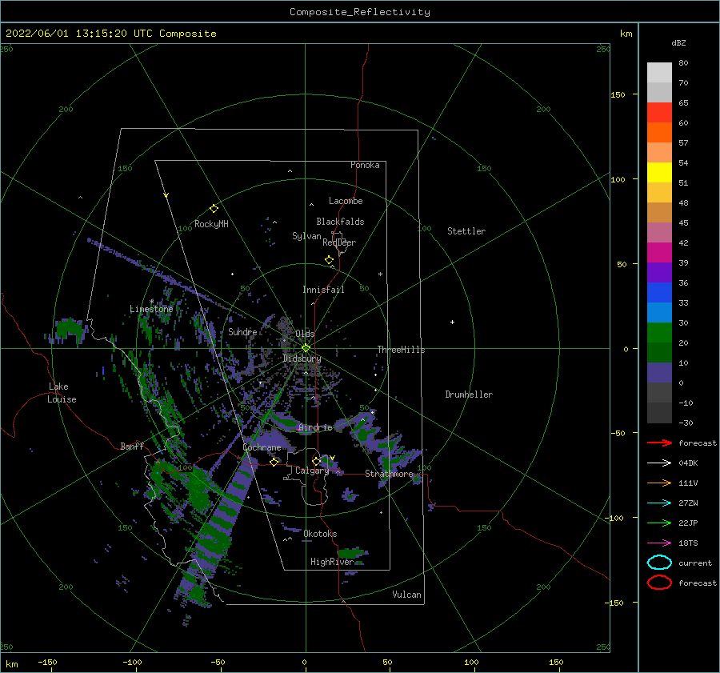Click the Didsbury label
This screenshot has height=673, width=720.
coord(302,359)
